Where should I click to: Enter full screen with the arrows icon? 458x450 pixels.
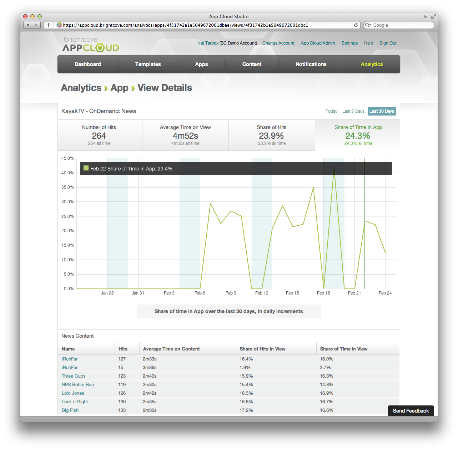[433, 16]
